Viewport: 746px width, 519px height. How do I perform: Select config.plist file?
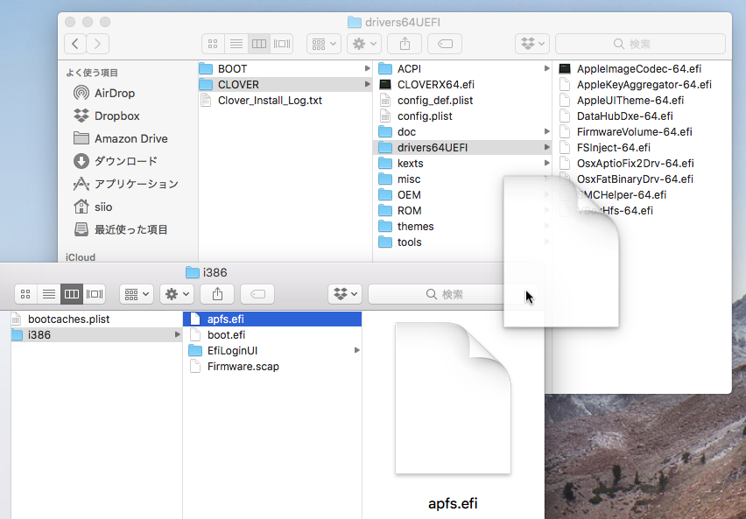[x=464, y=116]
